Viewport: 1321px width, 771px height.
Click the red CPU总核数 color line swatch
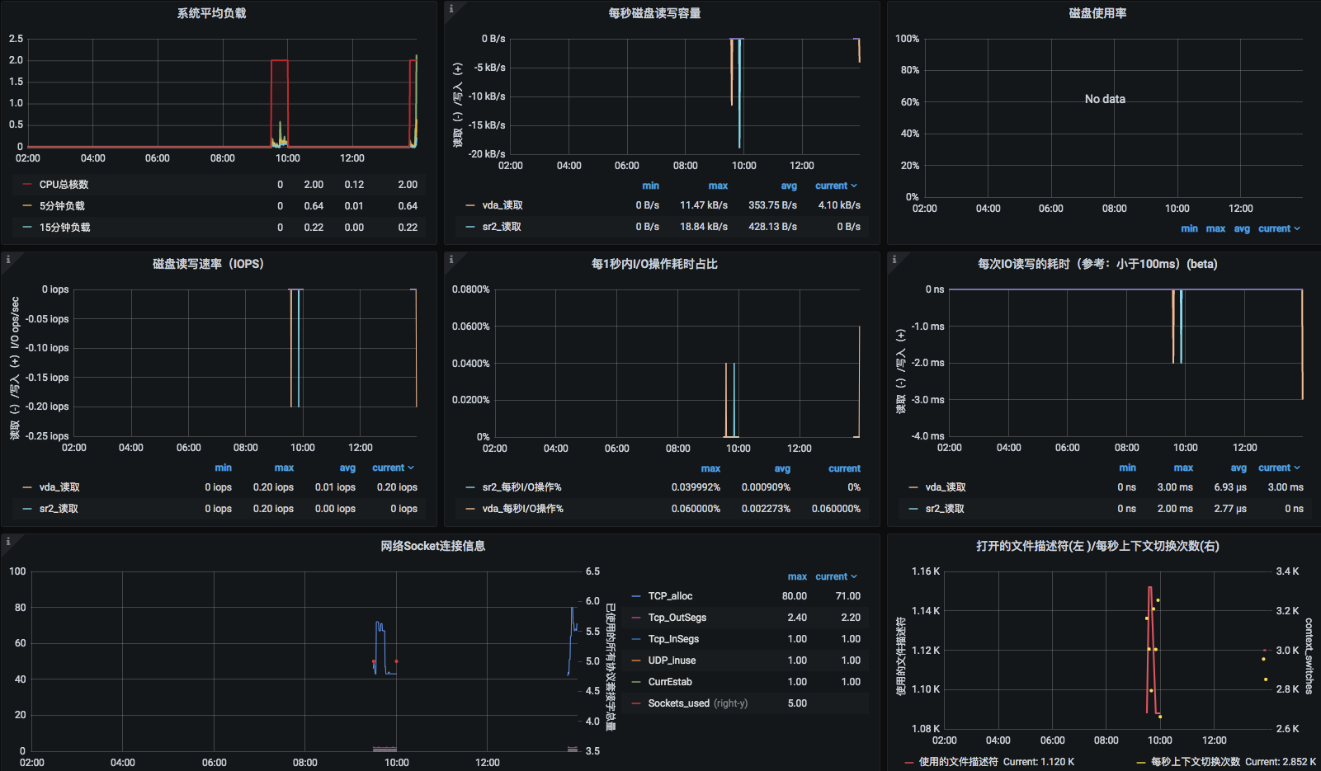click(x=27, y=185)
